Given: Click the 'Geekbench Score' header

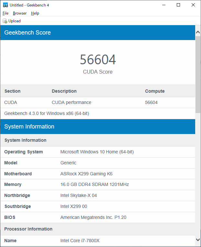Looking at the screenshot, I should pos(27,33).
